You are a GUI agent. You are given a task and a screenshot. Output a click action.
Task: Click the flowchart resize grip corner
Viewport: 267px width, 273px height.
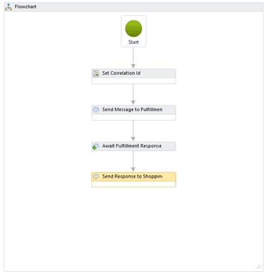pyautogui.click(x=258, y=266)
